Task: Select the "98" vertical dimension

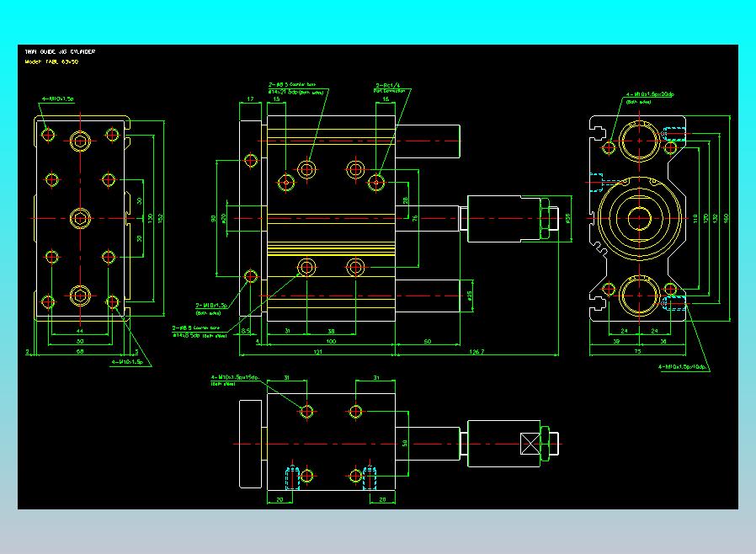Action: coord(214,218)
